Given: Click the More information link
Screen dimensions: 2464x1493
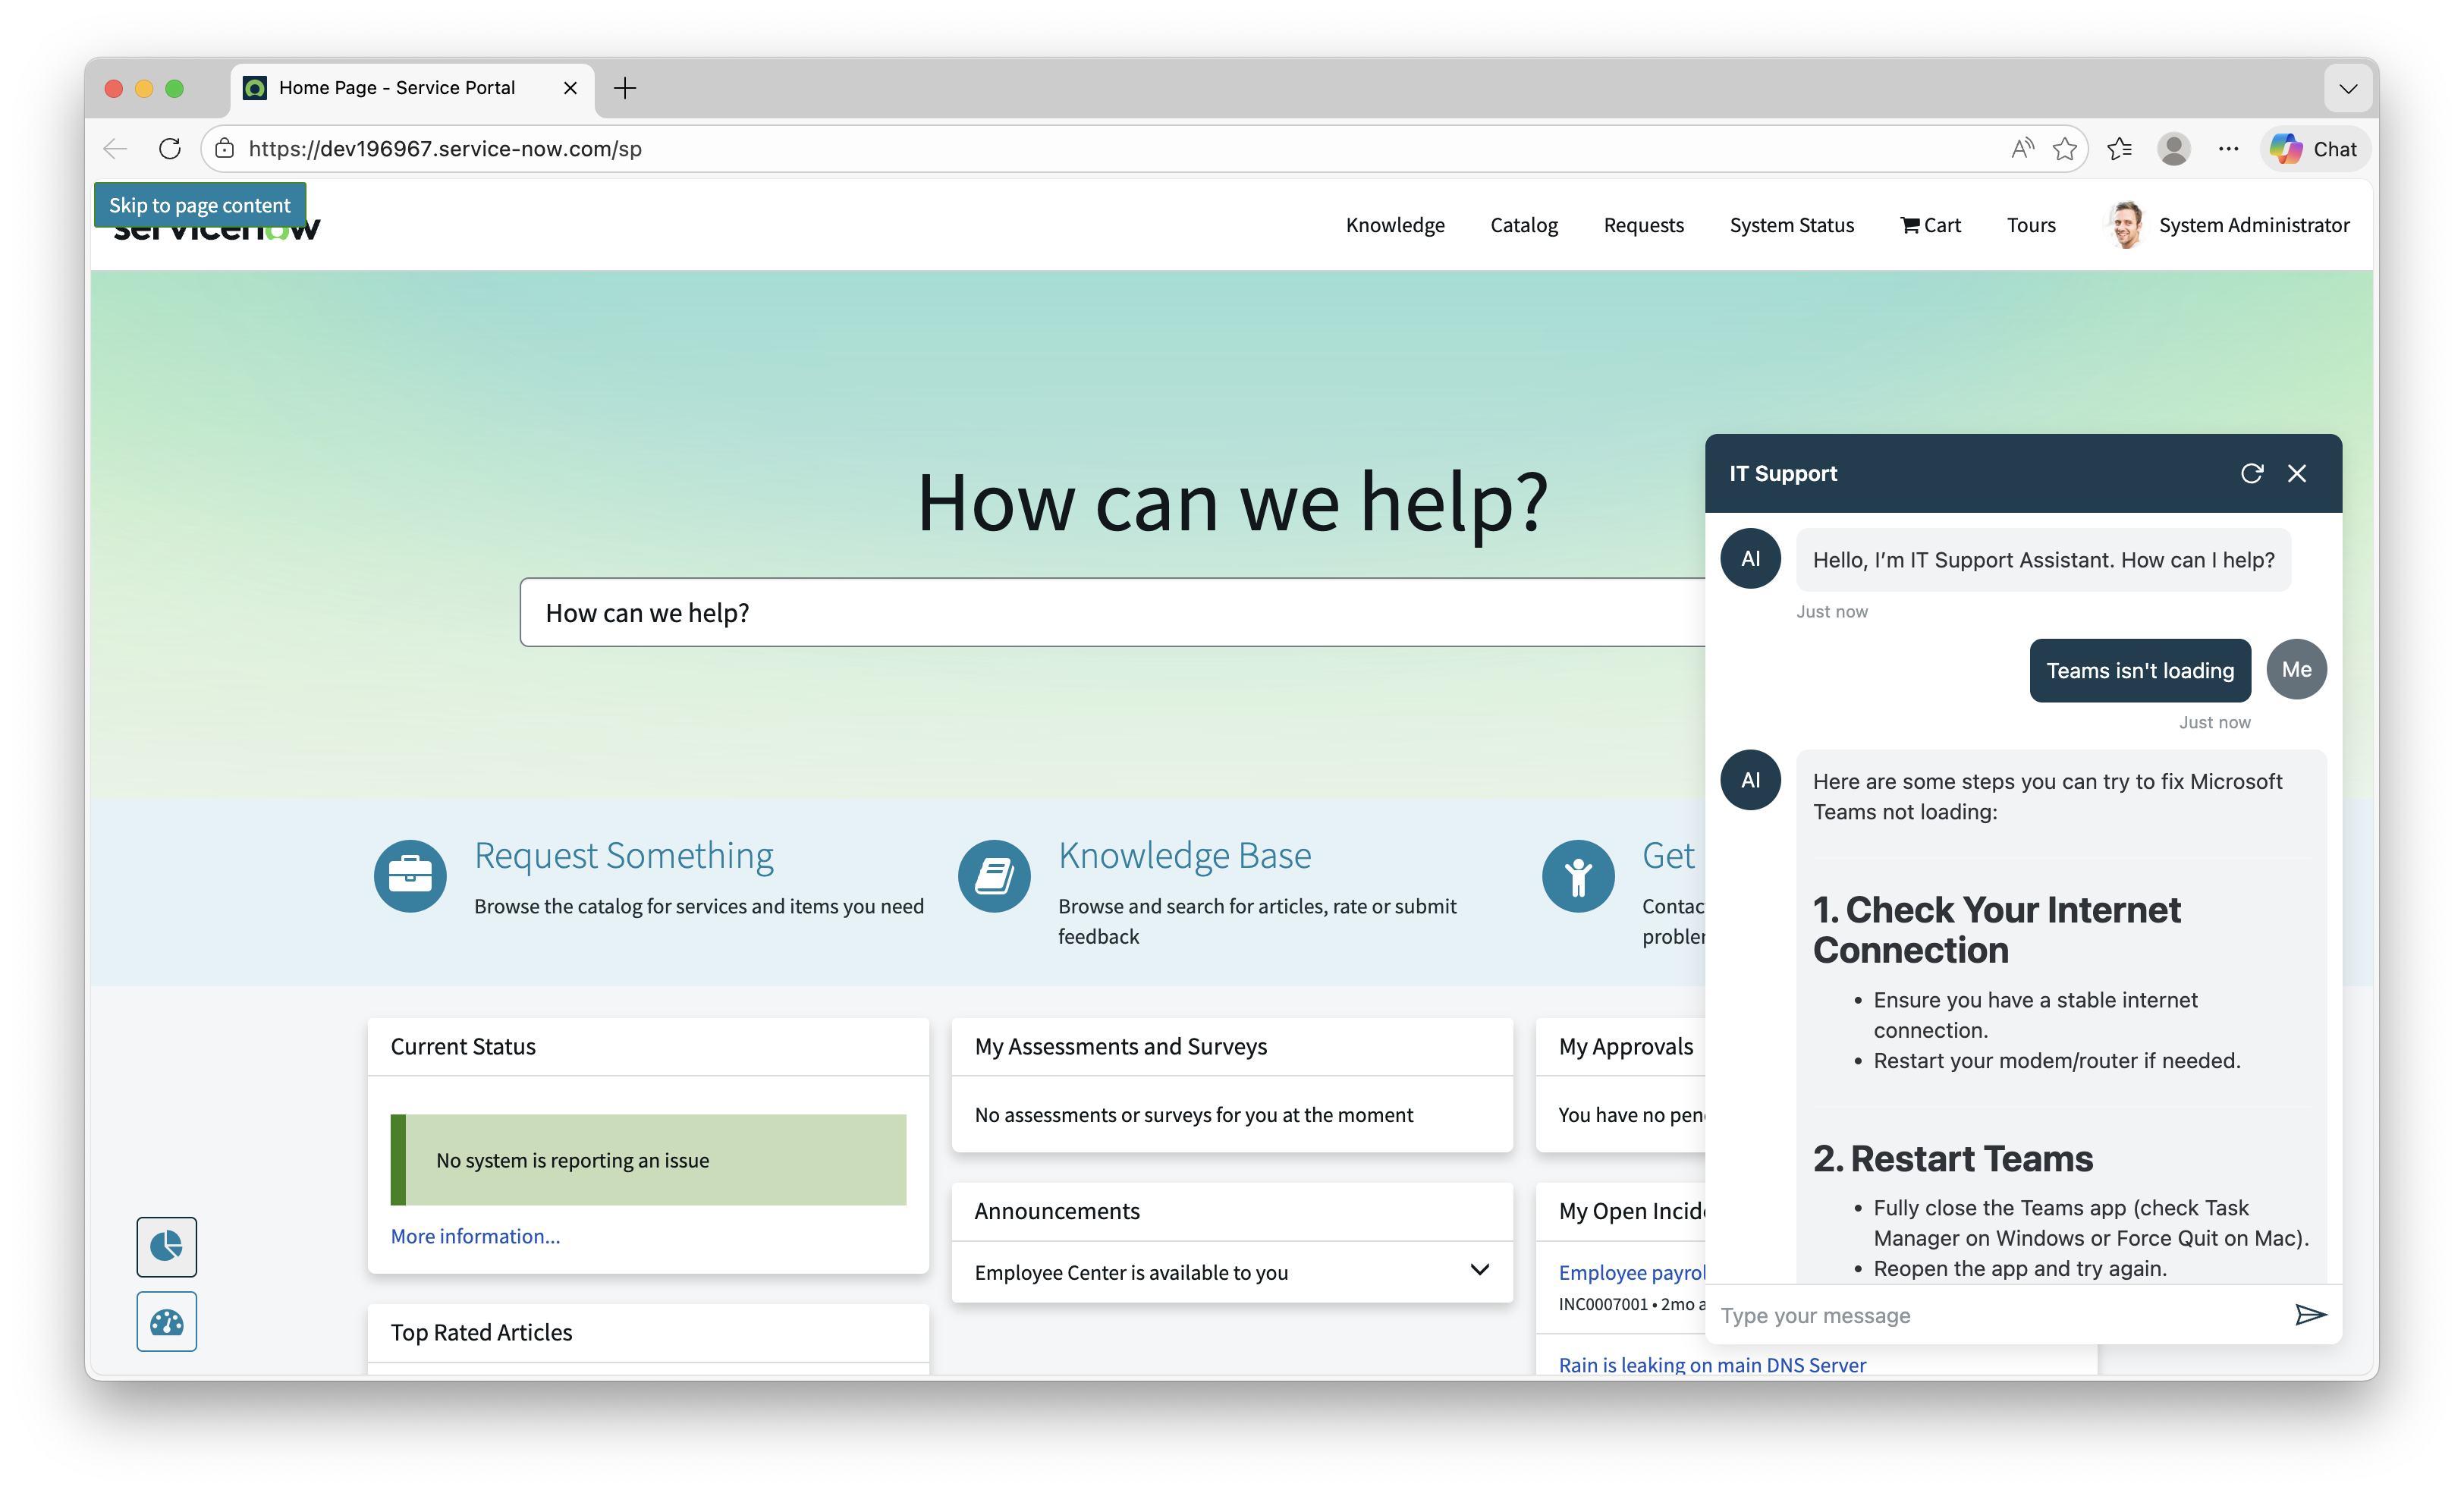Looking at the screenshot, I should click(475, 1236).
